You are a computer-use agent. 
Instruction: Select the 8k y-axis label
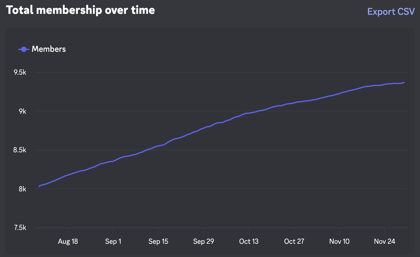tap(22, 189)
